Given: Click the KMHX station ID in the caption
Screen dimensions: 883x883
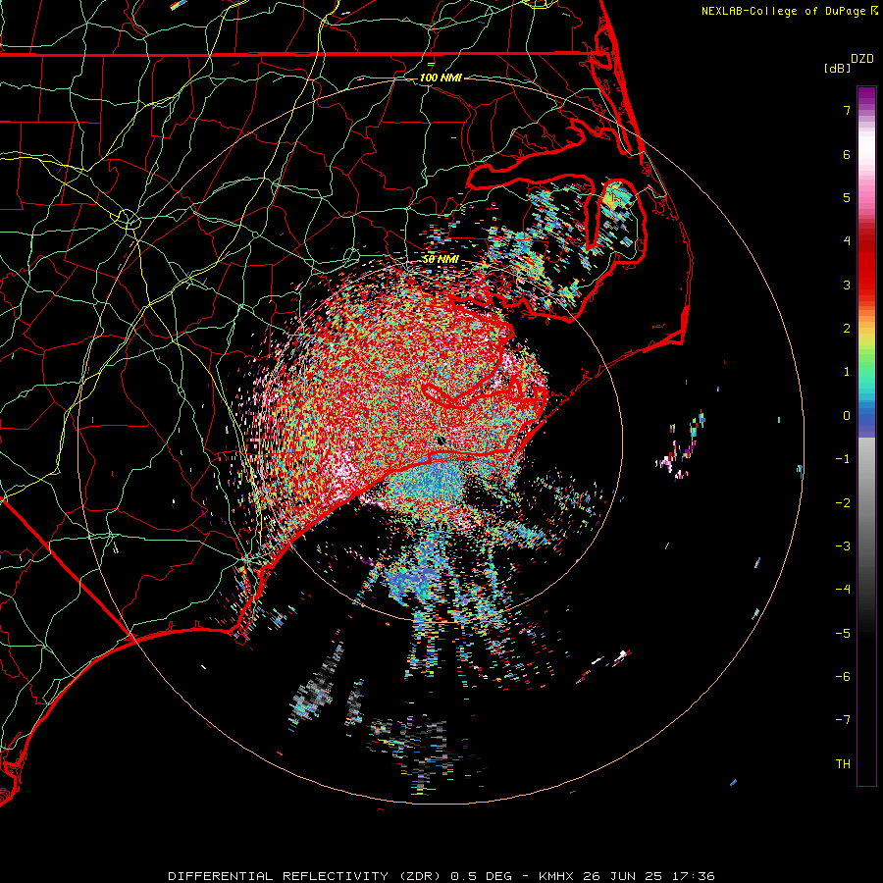Looking at the screenshot, I should [556, 876].
